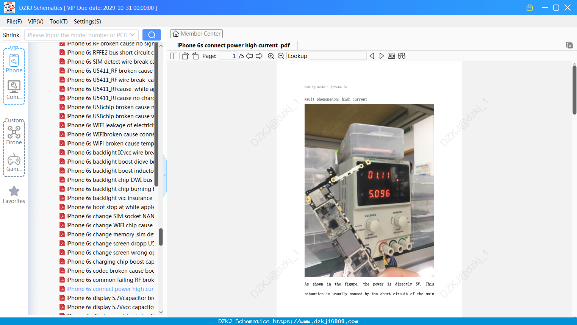Image resolution: width=577 pixels, height=325 pixels.
Task: Select the iPhone 6s connect power high current tab
Action: 233,45
